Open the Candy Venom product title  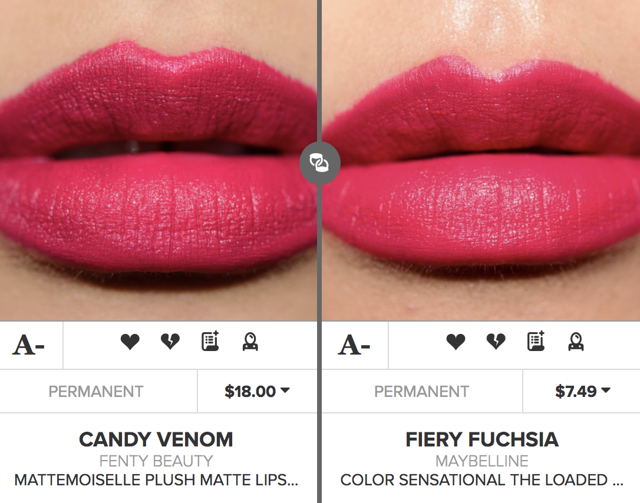click(x=156, y=439)
